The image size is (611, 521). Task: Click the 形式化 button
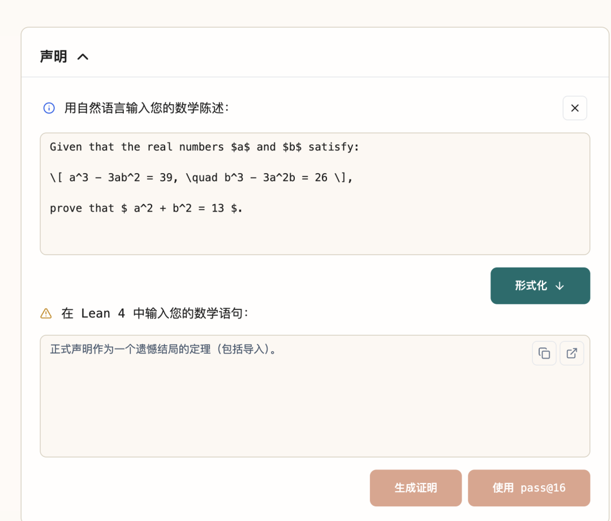[x=540, y=286]
